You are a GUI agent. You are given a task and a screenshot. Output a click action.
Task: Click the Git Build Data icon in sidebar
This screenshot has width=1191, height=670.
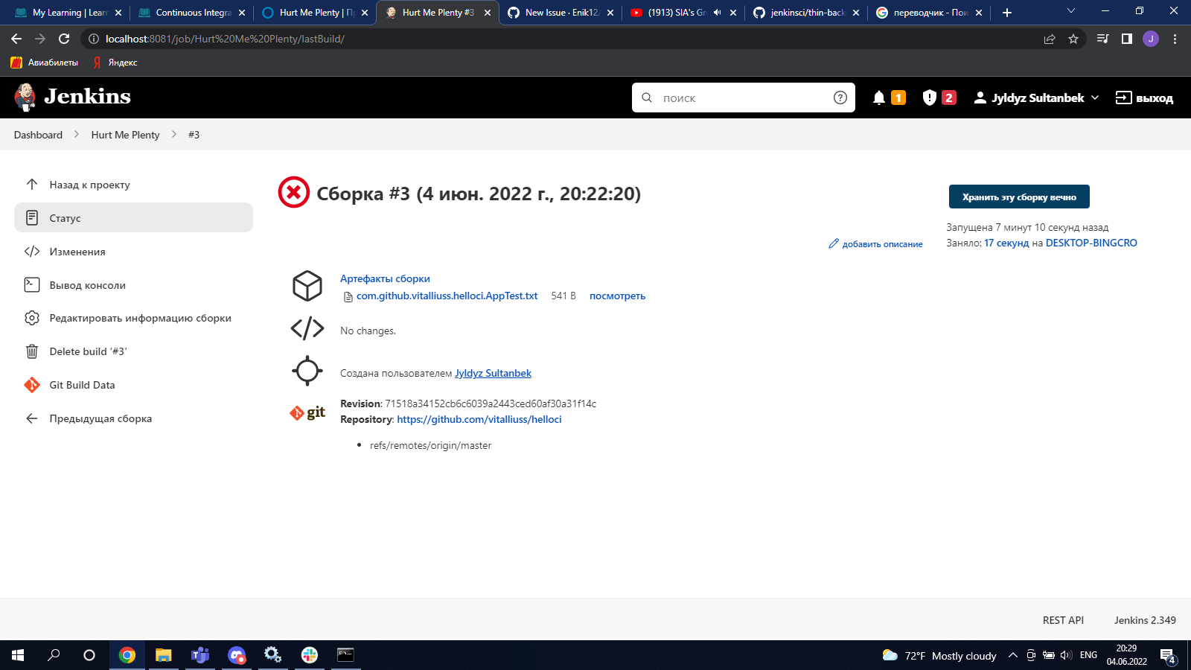pos(32,385)
